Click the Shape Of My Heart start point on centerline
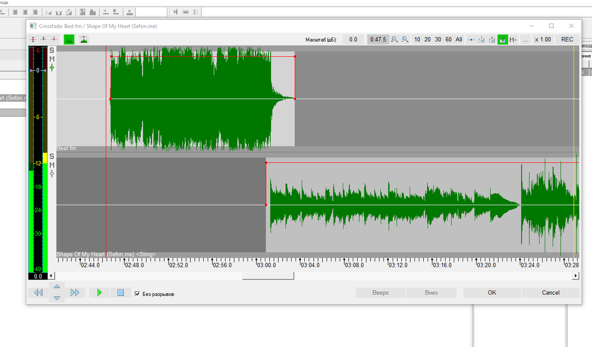The image size is (592, 347). (266, 205)
